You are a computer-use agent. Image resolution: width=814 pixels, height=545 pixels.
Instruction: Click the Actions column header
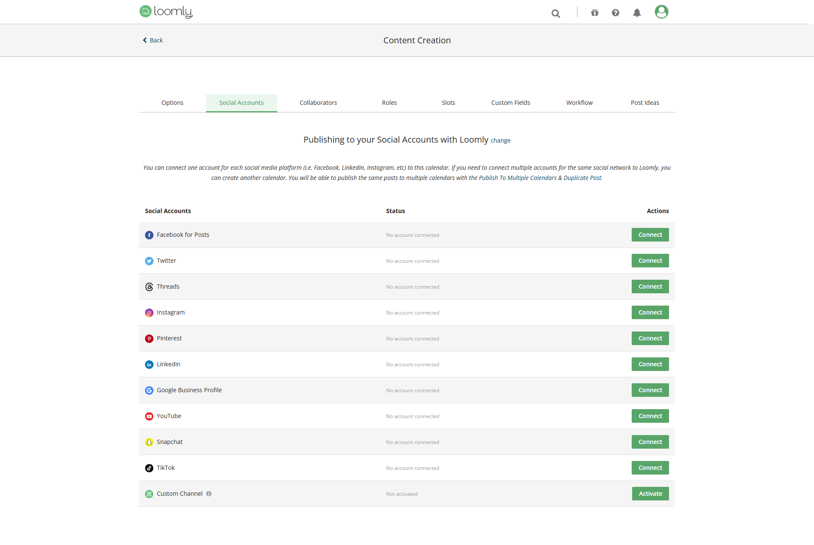point(658,211)
